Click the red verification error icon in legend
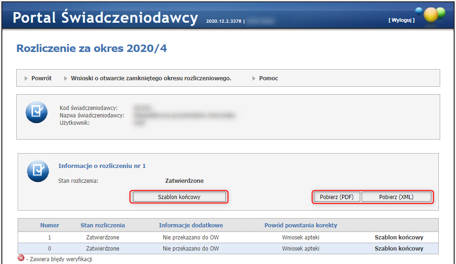The width and height of the screenshot is (456, 264). pos(21,258)
